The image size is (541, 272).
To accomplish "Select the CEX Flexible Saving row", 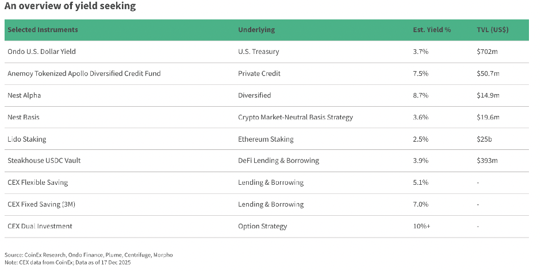I will coord(37,182).
